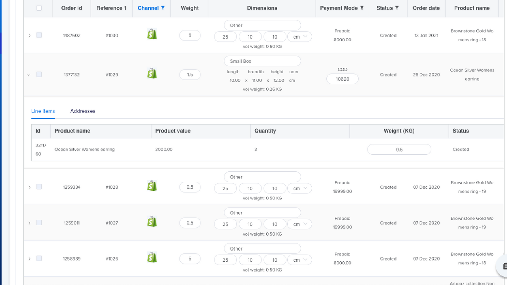Click Shopify icon for order 1377132
The height and width of the screenshot is (285, 507).
tap(152, 73)
